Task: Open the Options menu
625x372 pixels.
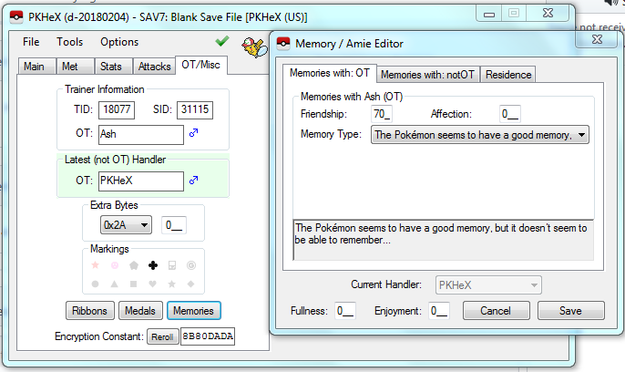Action: point(119,42)
